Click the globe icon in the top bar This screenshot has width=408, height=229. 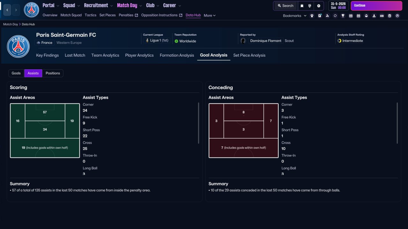point(310,6)
